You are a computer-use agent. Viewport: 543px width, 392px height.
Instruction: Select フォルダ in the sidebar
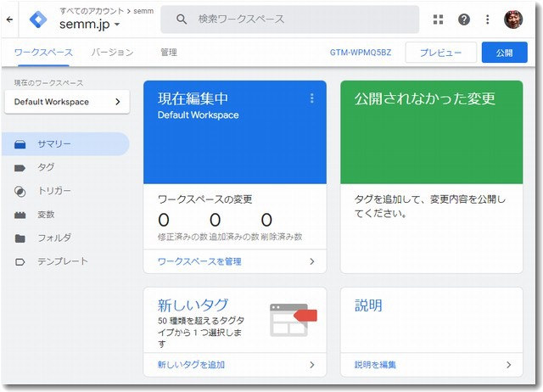click(65, 238)
